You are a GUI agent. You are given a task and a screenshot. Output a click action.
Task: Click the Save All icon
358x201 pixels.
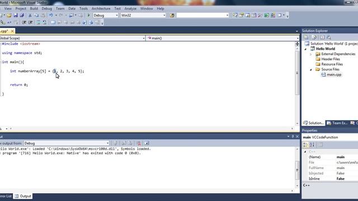22,15
